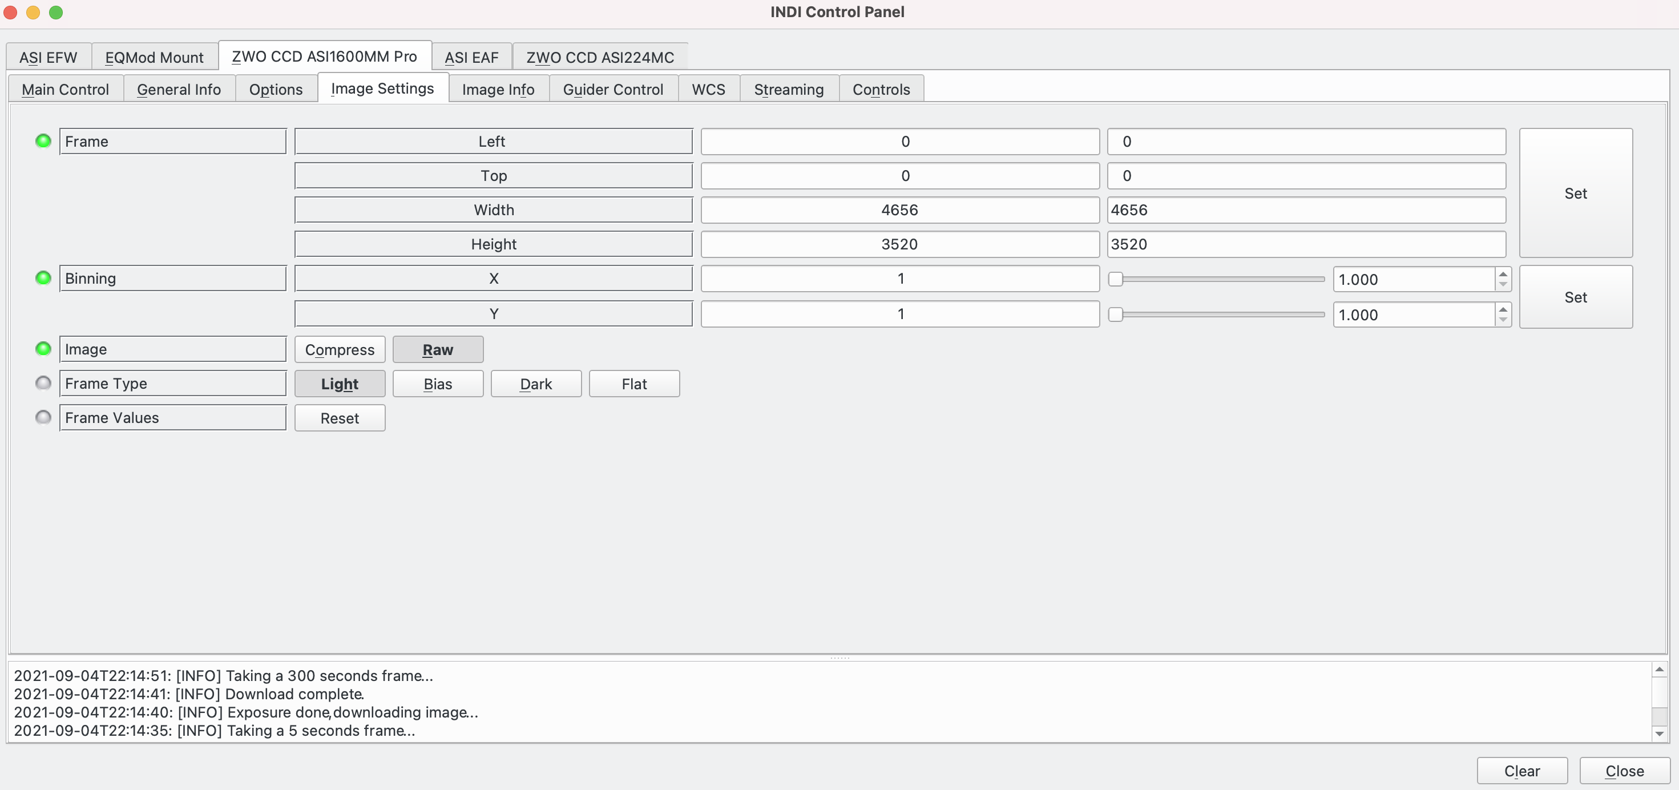
Task: Toggle the Frame green status indicator
Action: click(43, 140)
